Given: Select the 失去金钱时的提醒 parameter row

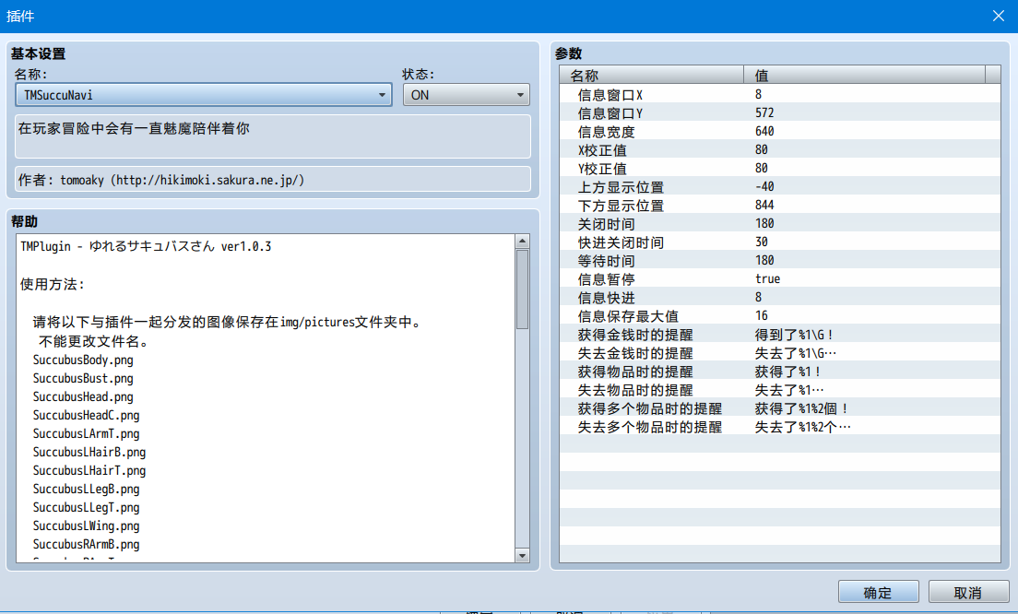Looking at the screenshot, I should [780, 353].
